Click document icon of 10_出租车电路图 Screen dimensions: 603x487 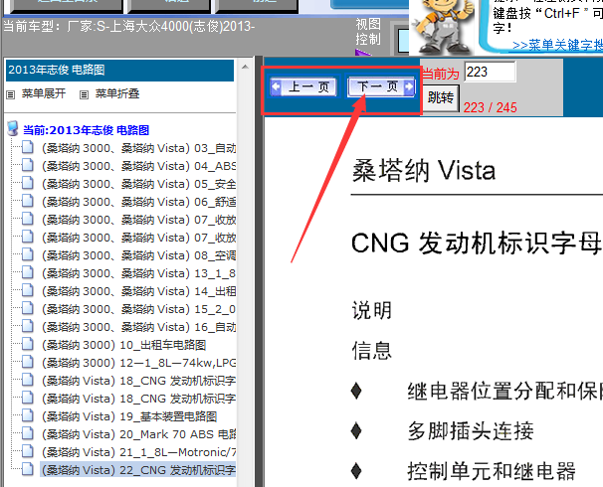[27, 344]
